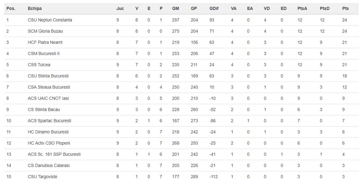
Task: Open HCF Piatra Neamt team row
Action: coord(45,42)
